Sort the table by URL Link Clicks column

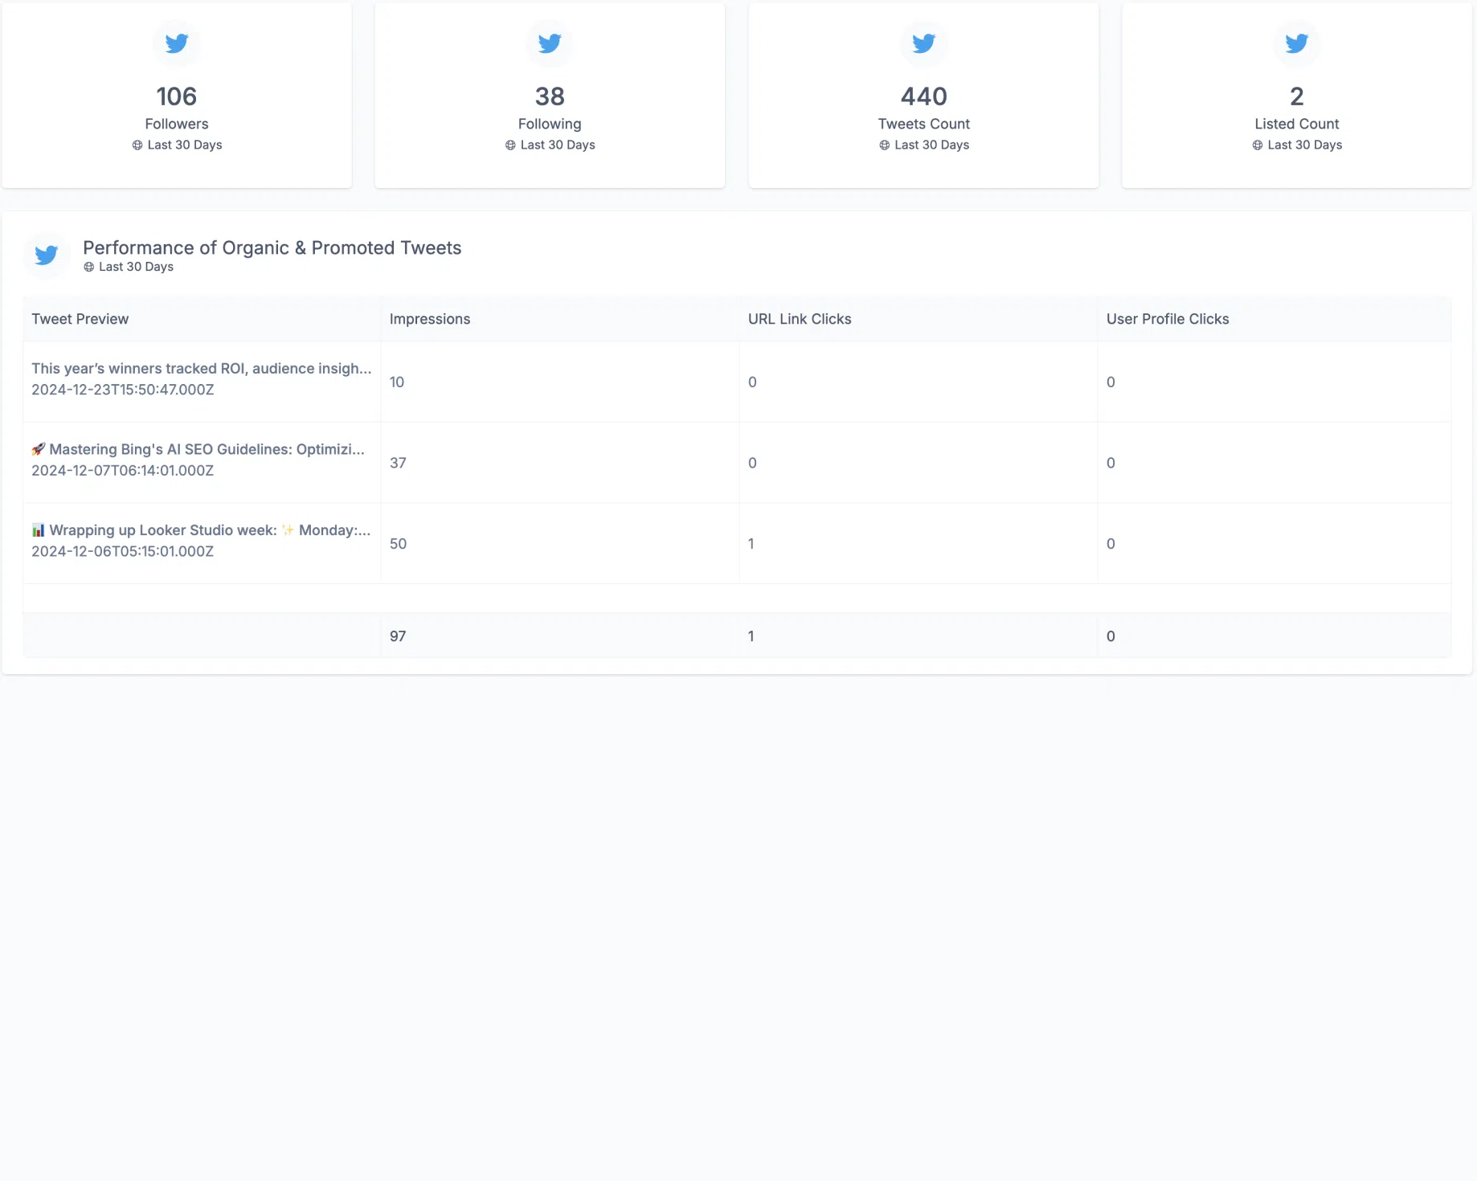[800, 319]
